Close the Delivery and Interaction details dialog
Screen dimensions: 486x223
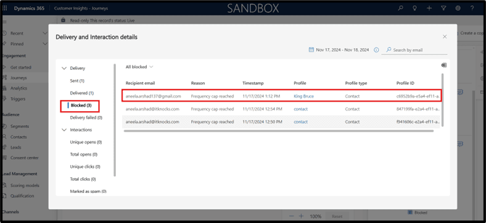(x=445, y=36)
